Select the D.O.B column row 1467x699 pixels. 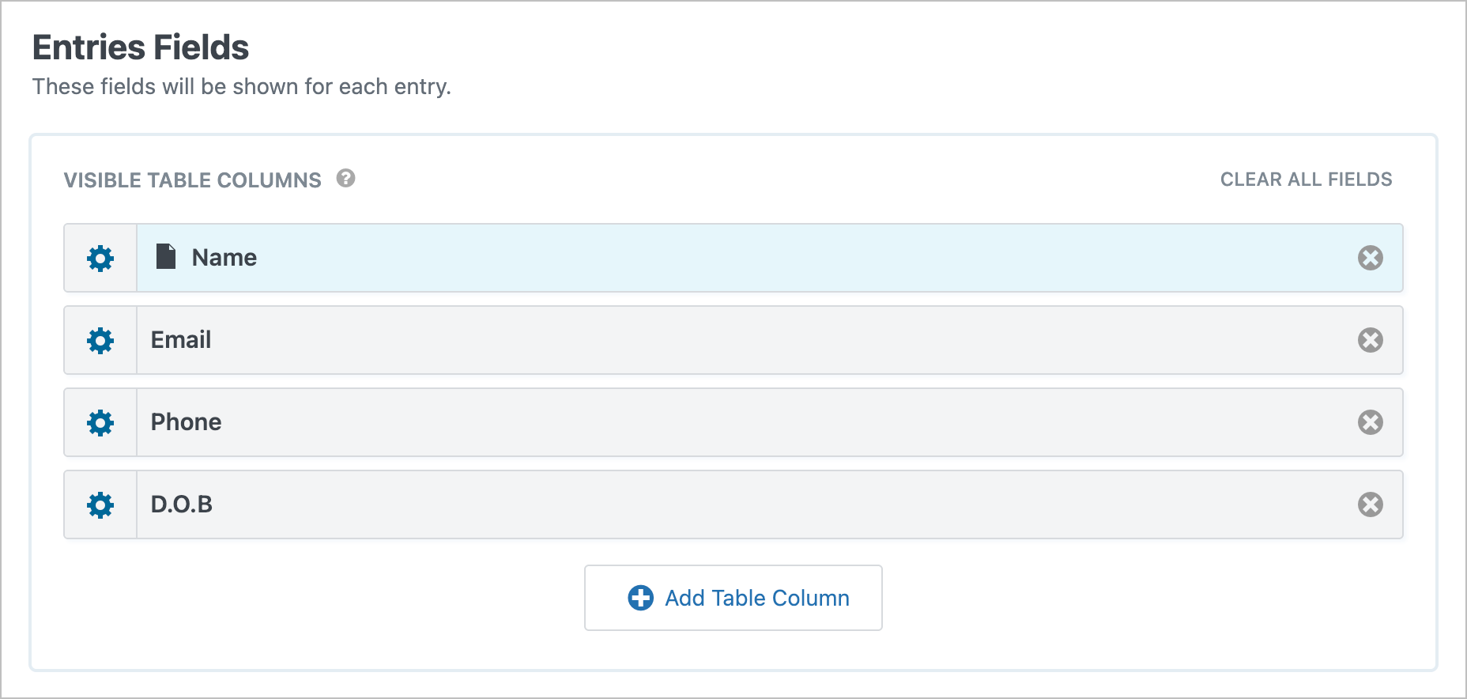pos(553,504)
